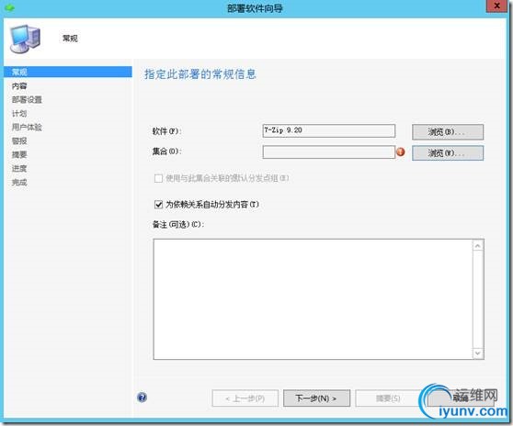Click inside the 备注 (可选) text area
The width and height of the screenshot is (513, 426).
(x=313, y=299)
